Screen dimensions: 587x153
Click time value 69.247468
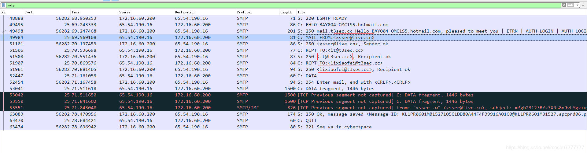(84, 31)
